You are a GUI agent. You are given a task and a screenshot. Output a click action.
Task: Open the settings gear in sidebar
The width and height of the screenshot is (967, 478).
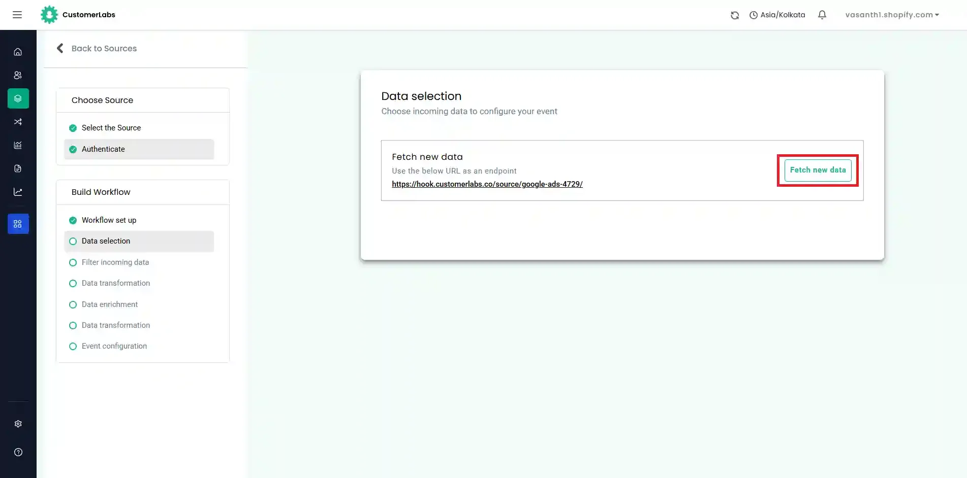point(18,424)
